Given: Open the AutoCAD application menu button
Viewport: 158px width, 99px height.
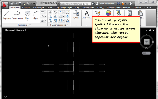Looking at the screenshot, I should (x=5, y=5).
